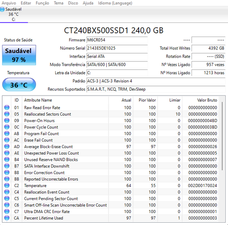Click the orb beside Unexpected Power Loss Count
228x225 pixels.
tap(7, 153)
